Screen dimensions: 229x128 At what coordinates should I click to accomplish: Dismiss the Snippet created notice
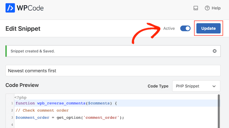click(x=215, y=51)
